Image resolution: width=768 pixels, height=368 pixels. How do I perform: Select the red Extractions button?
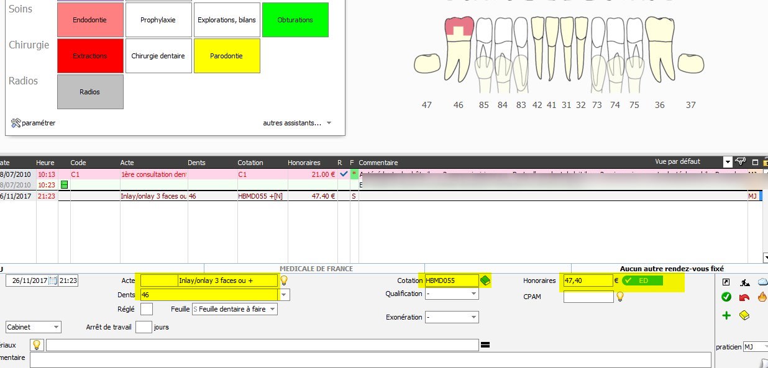(90, 56)
